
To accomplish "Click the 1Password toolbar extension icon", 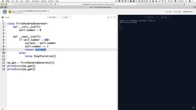I will click(x=51, y=4).
